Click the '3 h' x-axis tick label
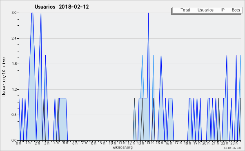This screenshot has height=151, width=245. click(47, 143)
